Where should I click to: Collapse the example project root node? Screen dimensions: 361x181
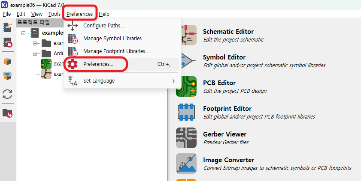click(23, 33)
